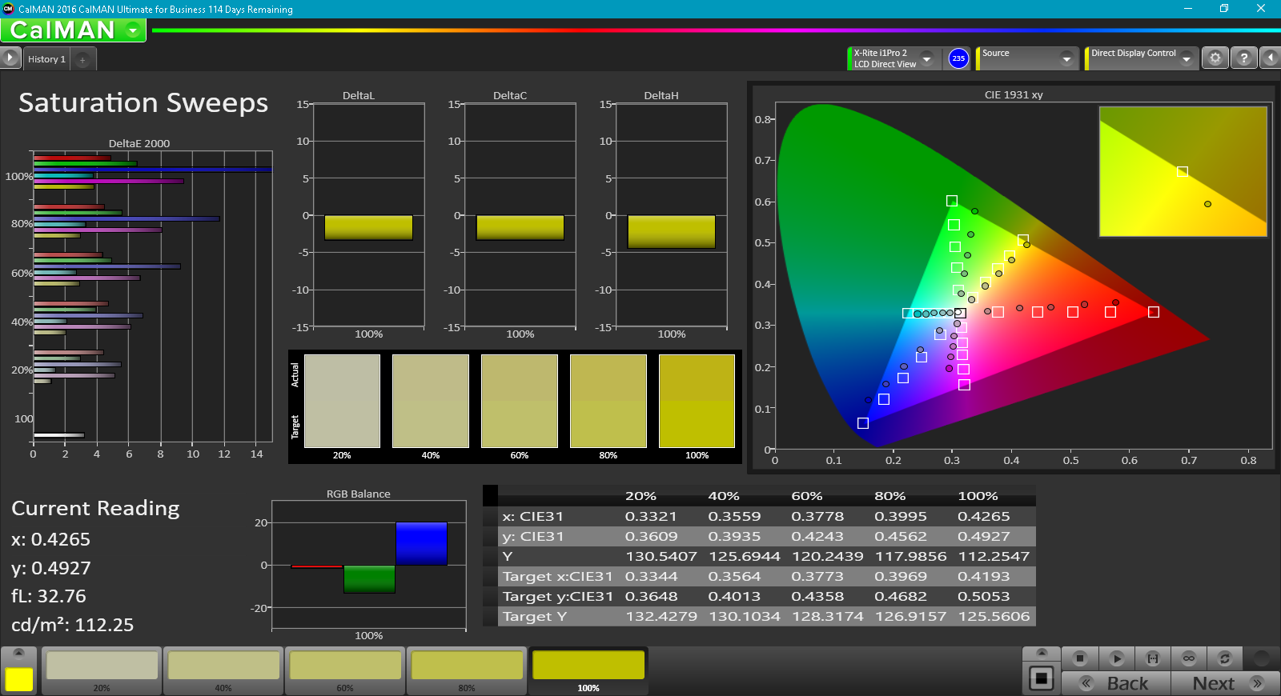
Task: Expand the left side panel arrow
Action: pyautogui.click(x=10, y=58)
